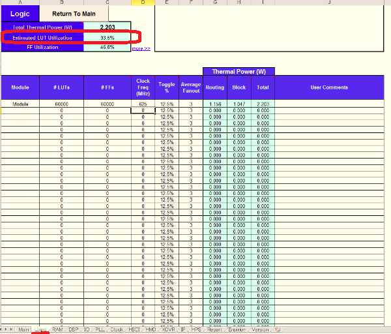The width and height of the screenshot is (391, 334).
Task: Click the Estimated LUT Utilization value 93.6%
Action: 108,38
